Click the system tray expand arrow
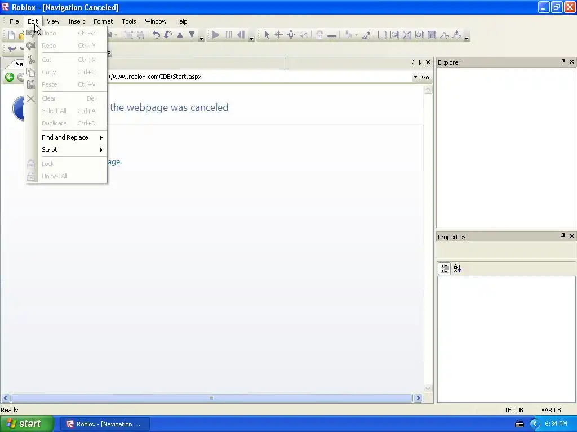The height and width of the screenshot is (432, 577). (x=535, y=424)
